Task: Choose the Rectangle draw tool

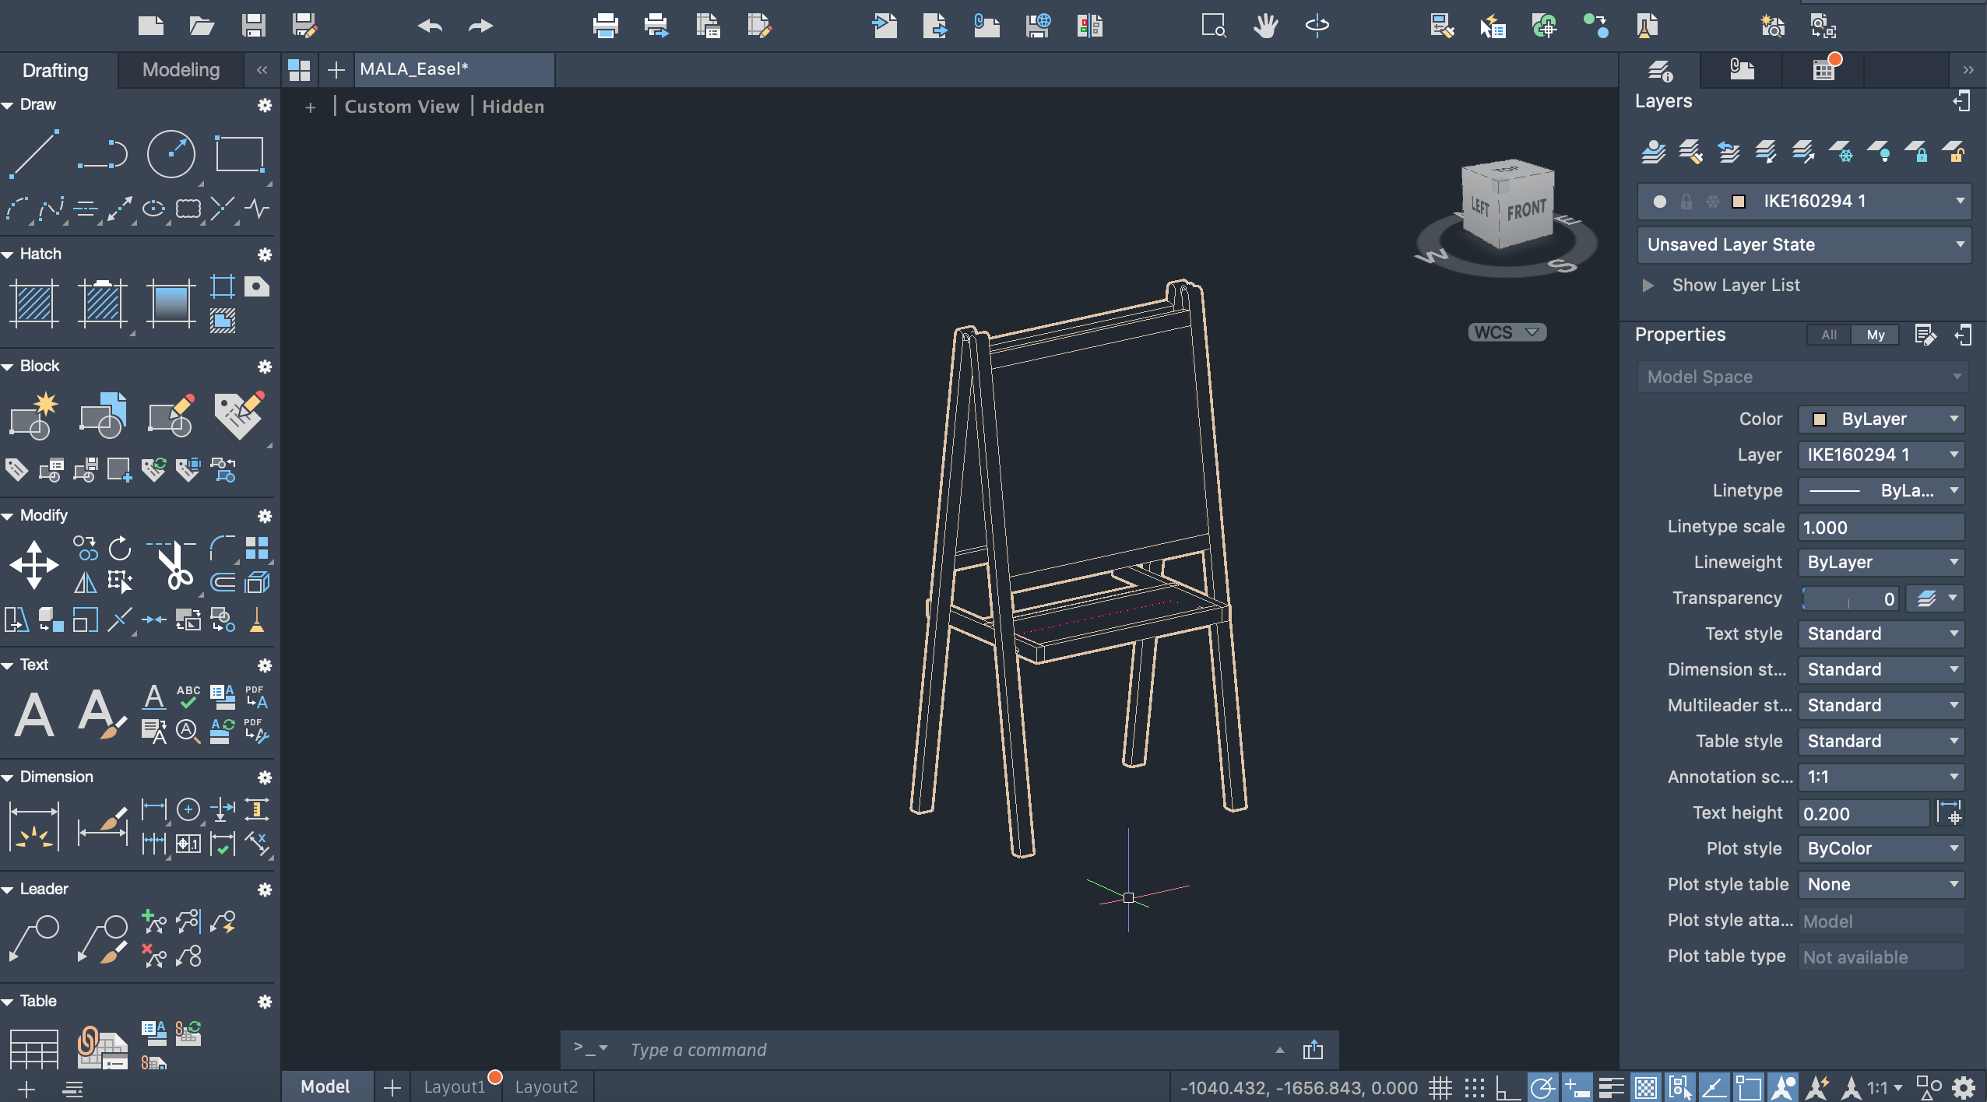Action: [x=239, y=154]
